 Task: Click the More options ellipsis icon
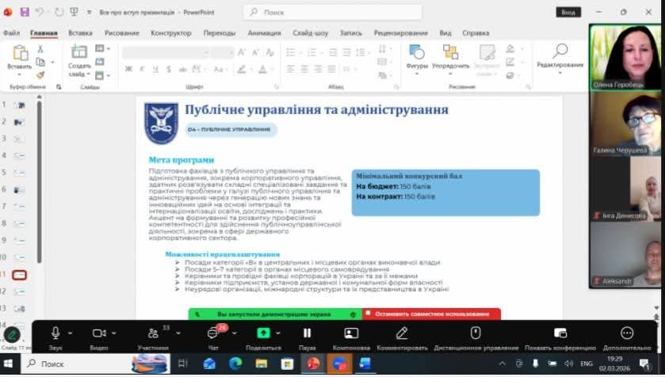coord(627,333)
